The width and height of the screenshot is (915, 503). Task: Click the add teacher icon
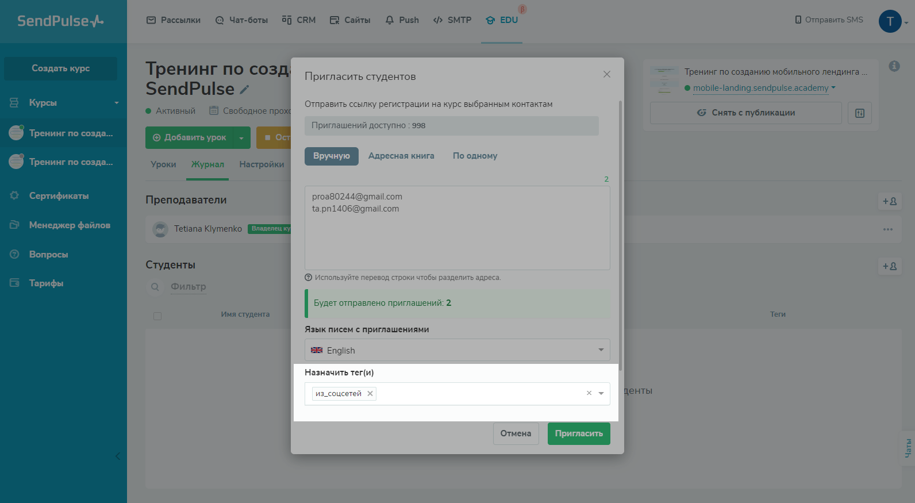click(x=890, y=201)
